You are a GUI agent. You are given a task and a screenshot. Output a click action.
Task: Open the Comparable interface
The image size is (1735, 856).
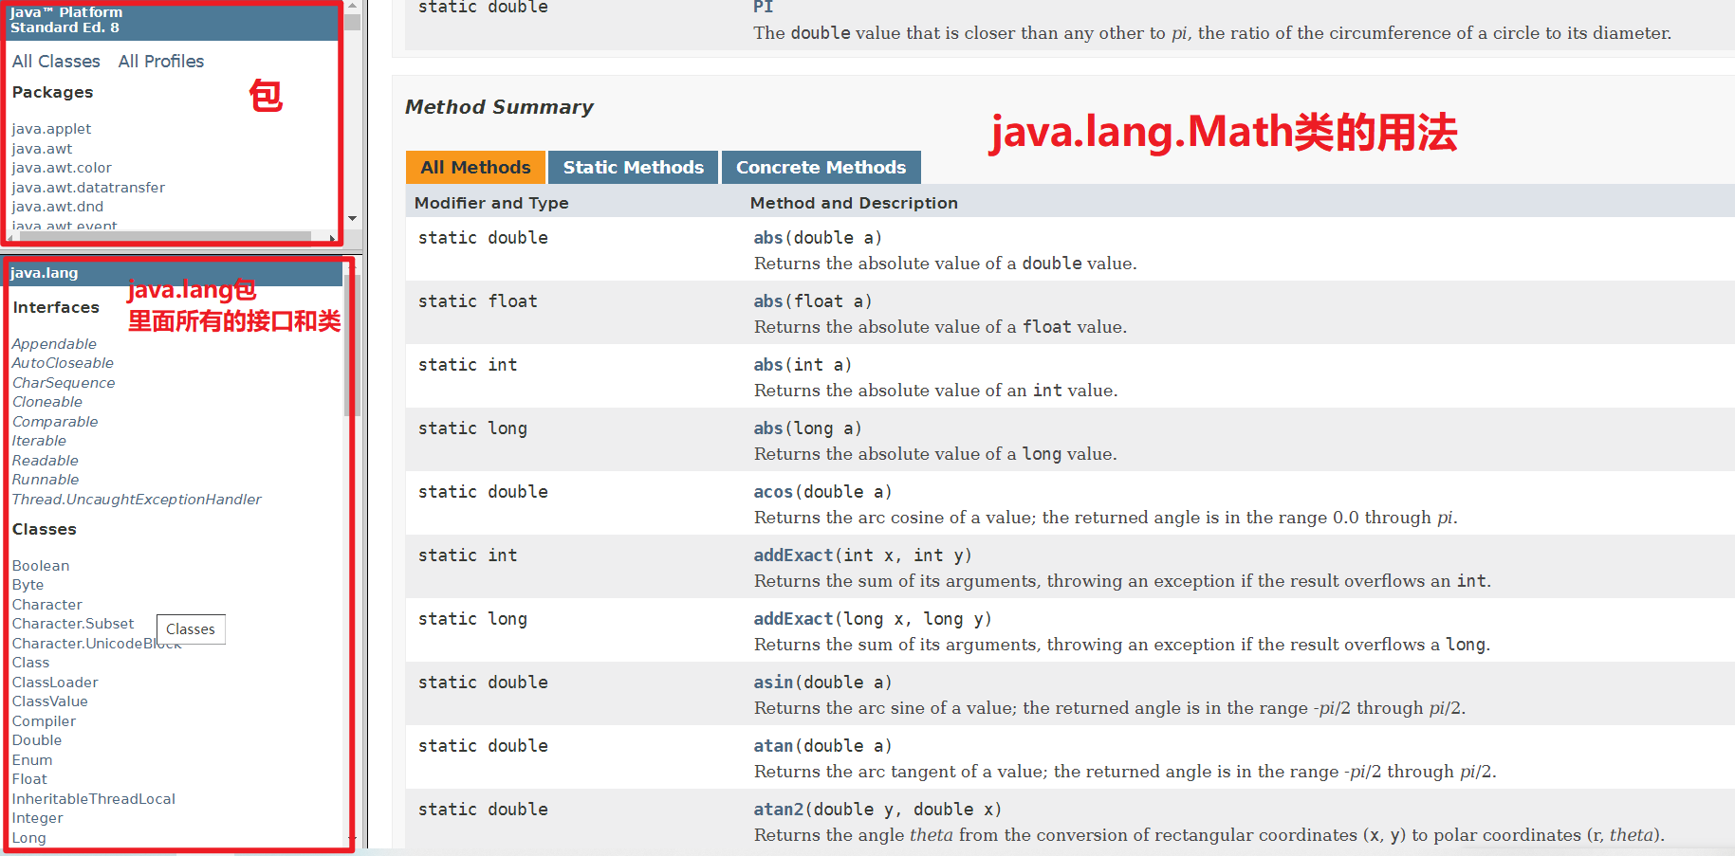pos(55,422)
